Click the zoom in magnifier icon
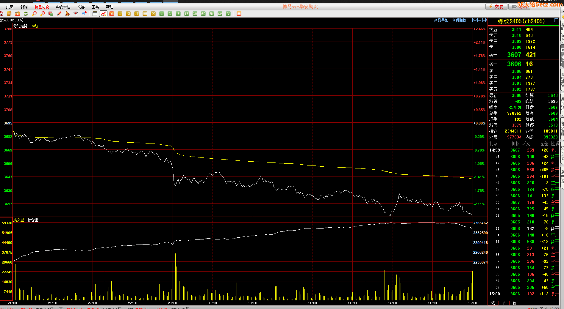This screenshot has height=309, width=564. click(x=34, y=14)
